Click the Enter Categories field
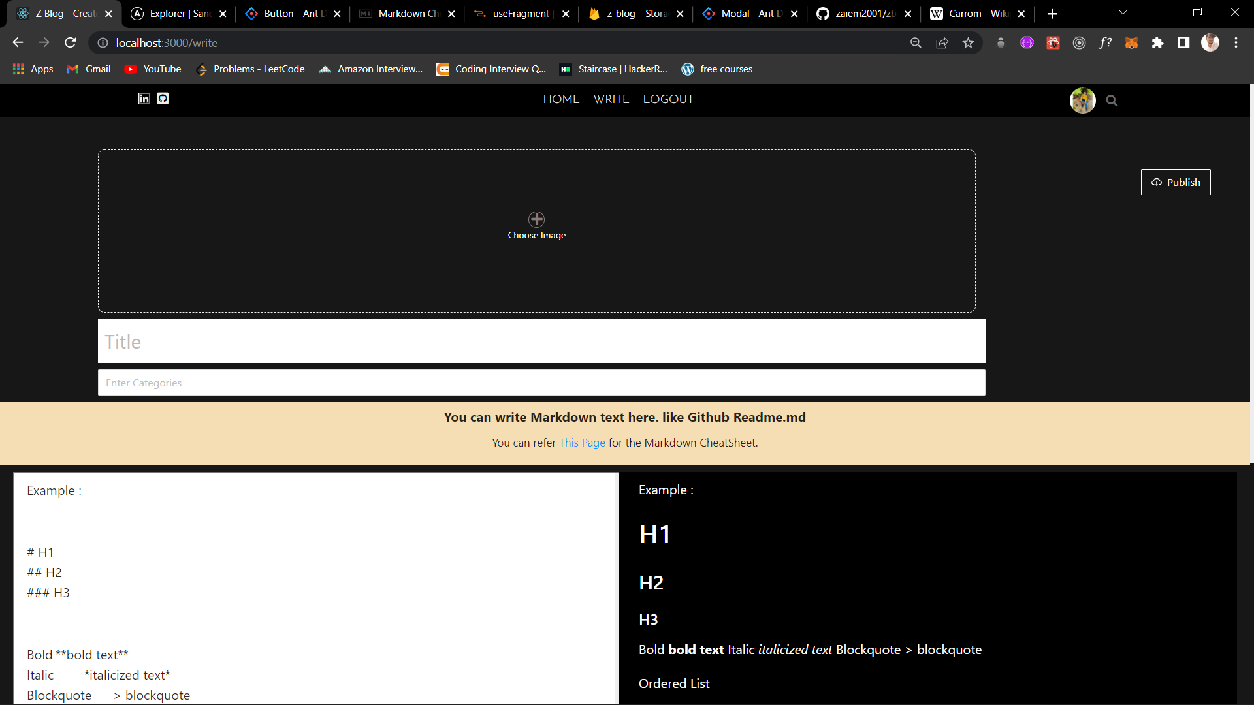The width and height of the screenshot is (1254, 705). coord(541,383)
